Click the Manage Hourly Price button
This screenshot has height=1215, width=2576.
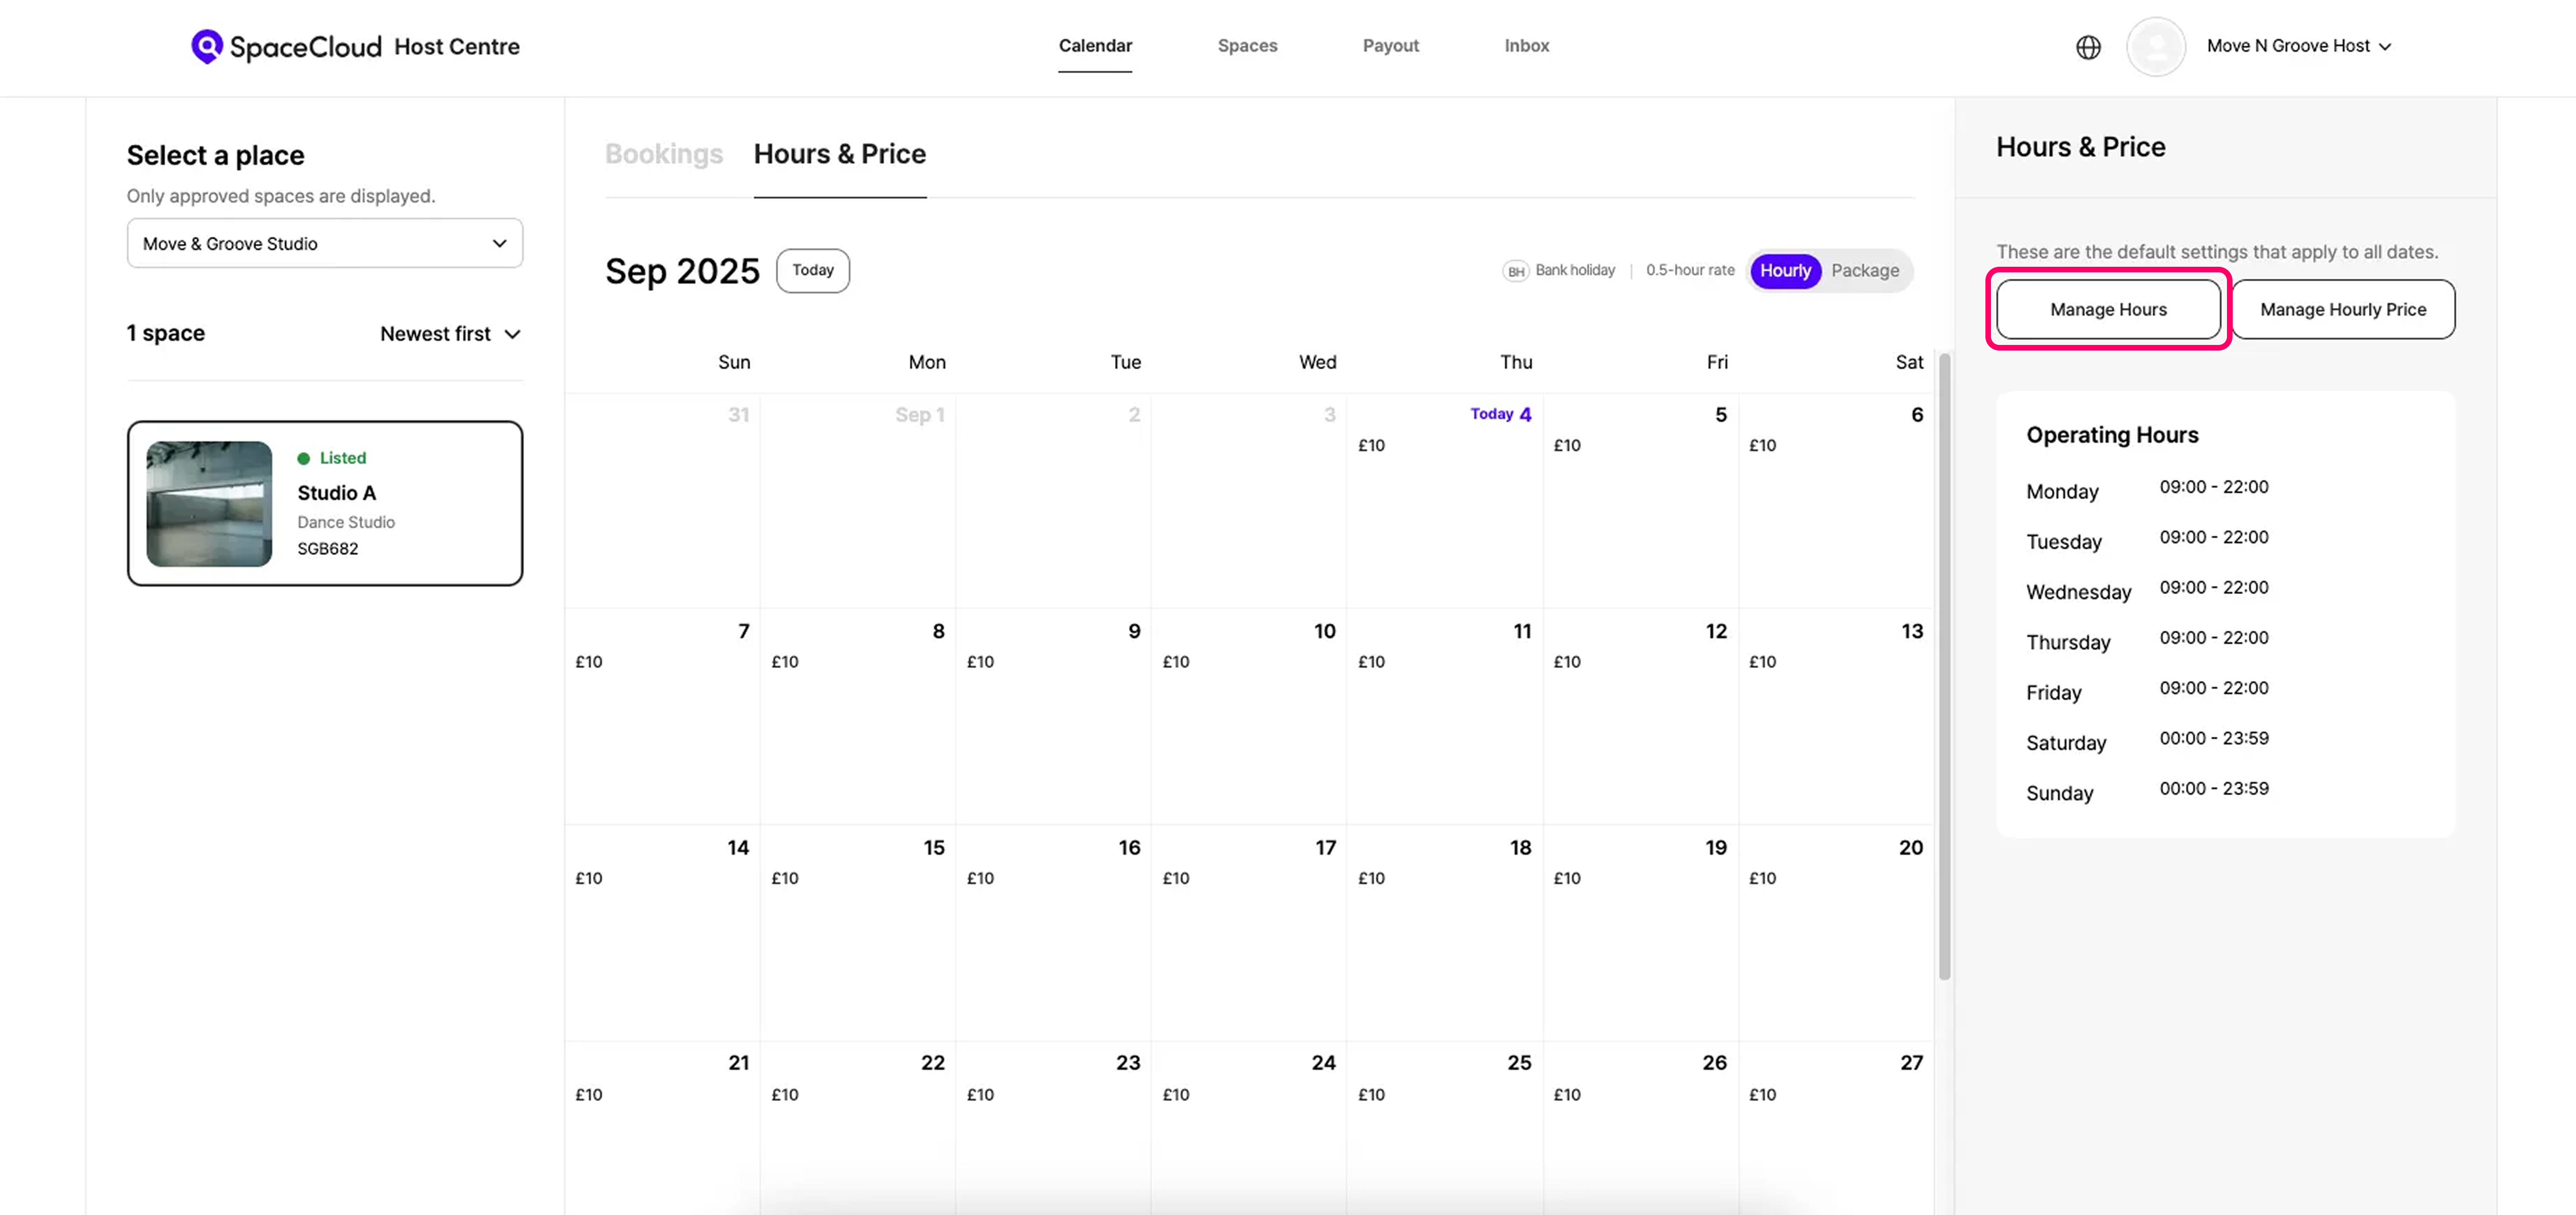click(x=2342, y=310)
